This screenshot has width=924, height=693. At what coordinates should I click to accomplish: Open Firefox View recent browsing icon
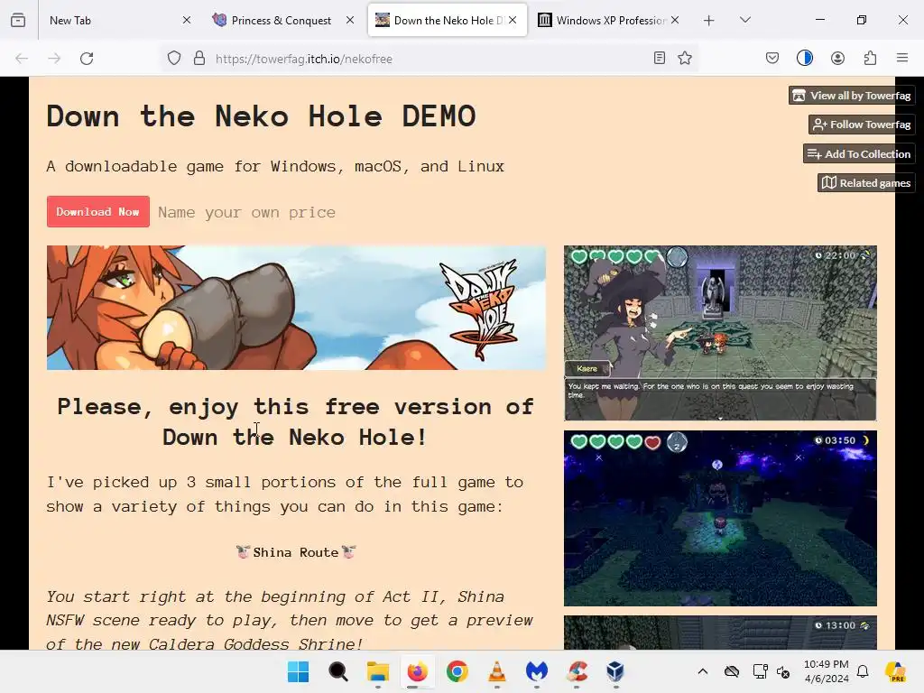[18, 20]
